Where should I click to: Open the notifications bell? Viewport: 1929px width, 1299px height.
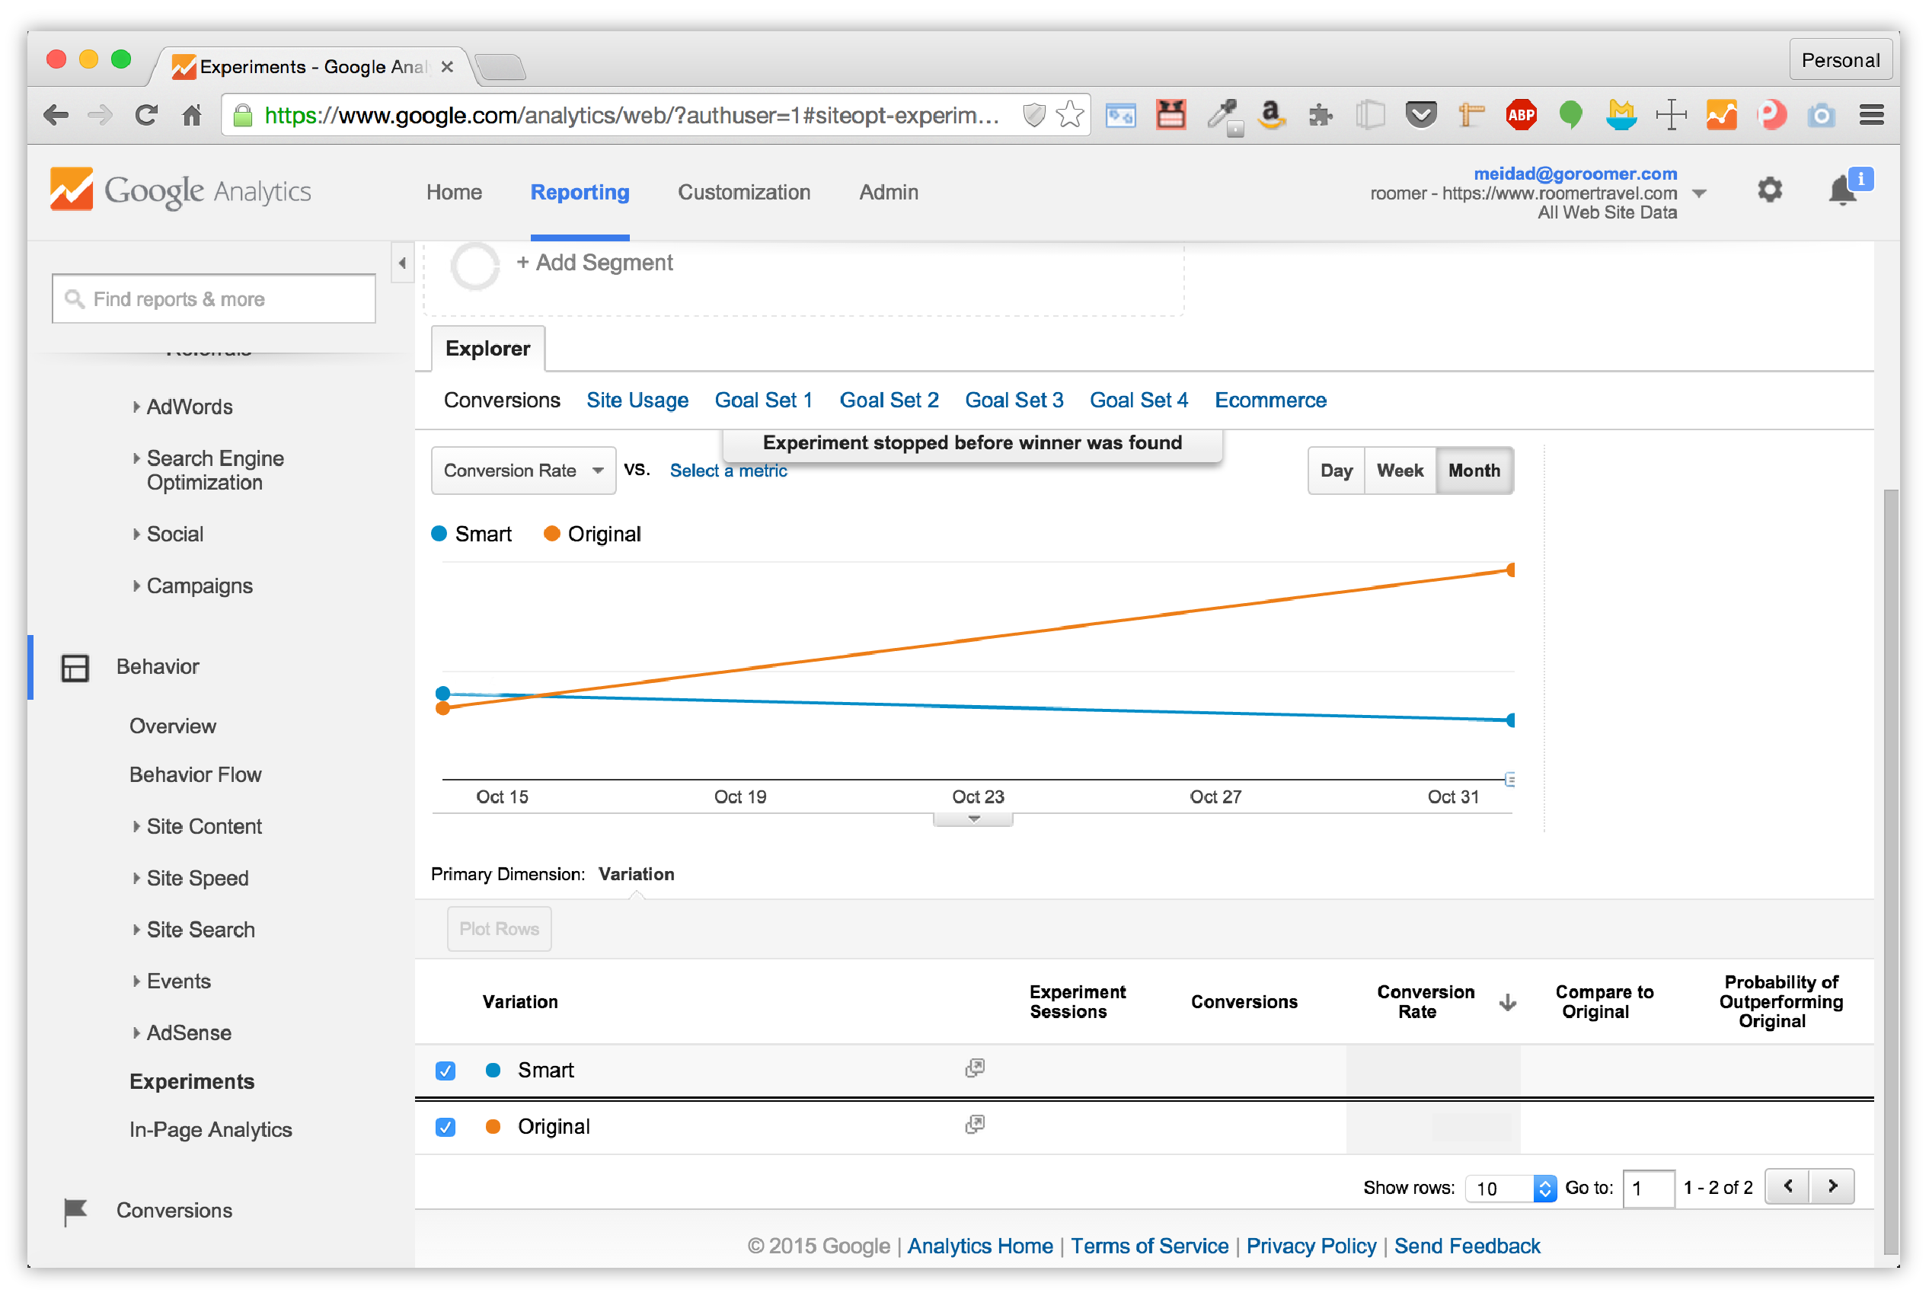click(x=1841, y=190)
